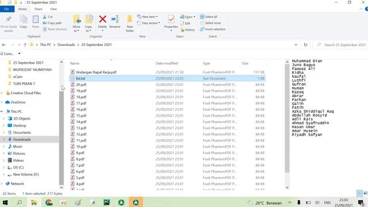
Task: Click the red Delete icon
Action: tap(102, 19)
